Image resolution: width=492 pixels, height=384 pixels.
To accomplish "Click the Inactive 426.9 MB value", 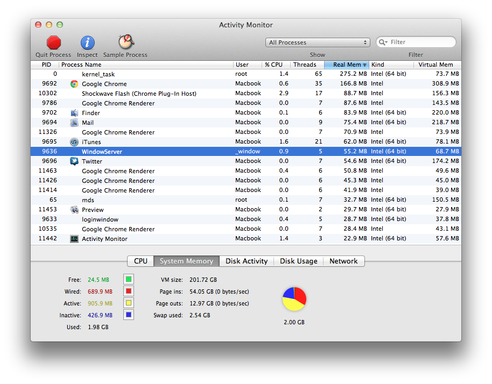I will click(100, 315).
